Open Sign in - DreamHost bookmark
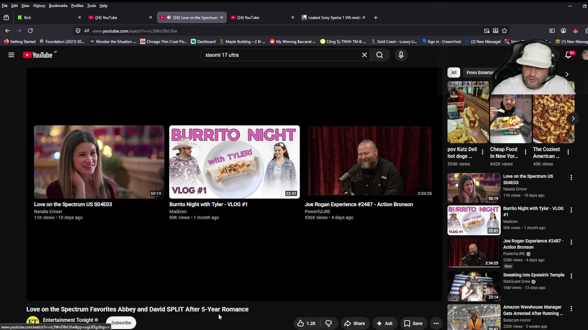588x330 pixels. click(441, 41)
